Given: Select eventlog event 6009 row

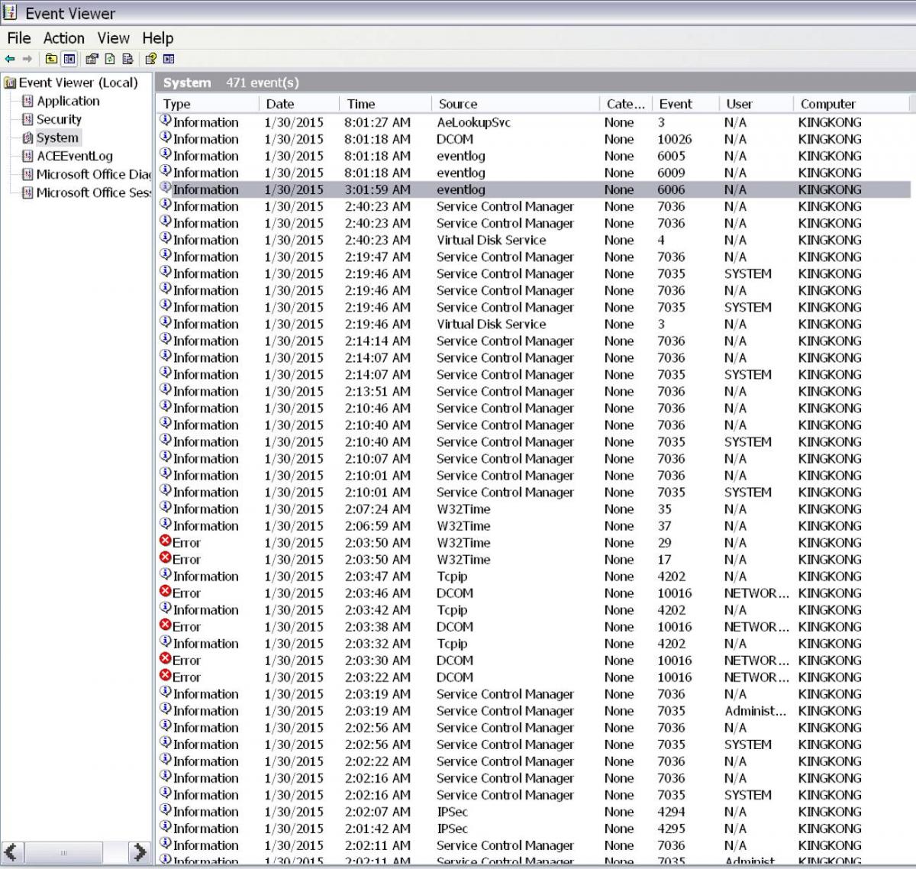Looking at the screenshot, I should click(x=534, y=173).
